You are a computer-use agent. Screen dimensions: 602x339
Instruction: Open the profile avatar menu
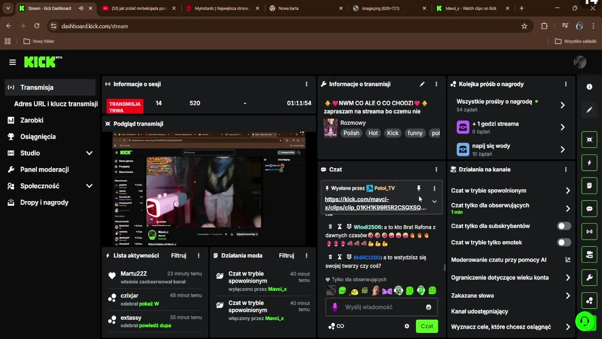tap(580, 62)
